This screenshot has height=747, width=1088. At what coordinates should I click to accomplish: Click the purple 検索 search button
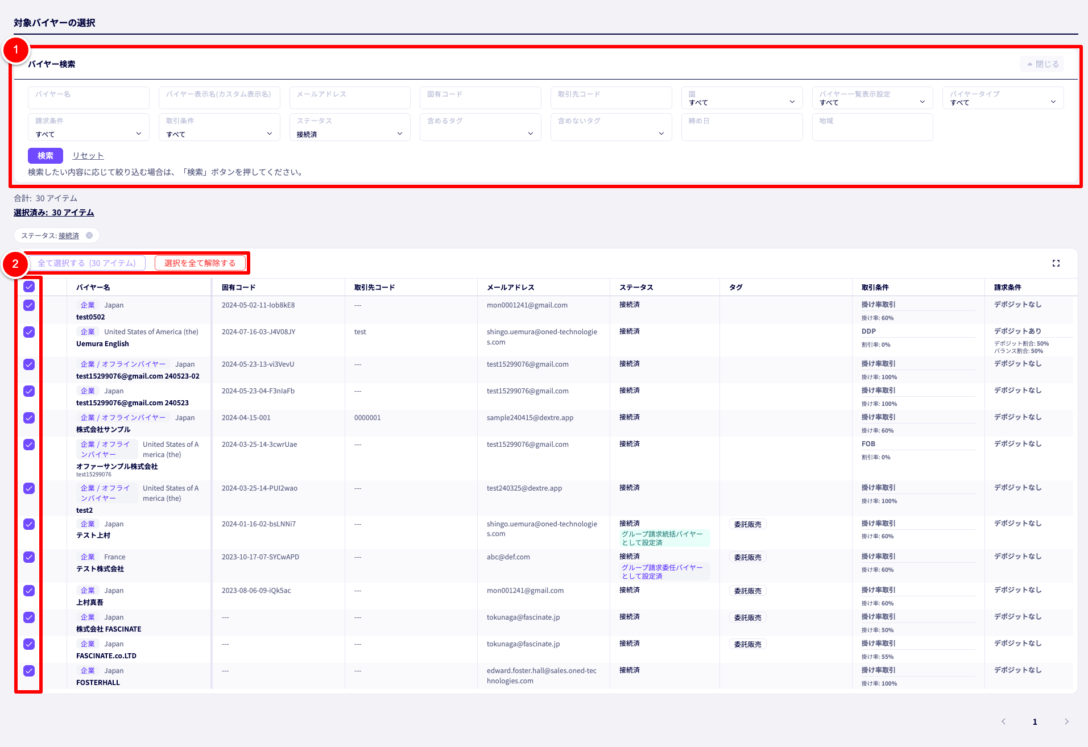[45, 156]
